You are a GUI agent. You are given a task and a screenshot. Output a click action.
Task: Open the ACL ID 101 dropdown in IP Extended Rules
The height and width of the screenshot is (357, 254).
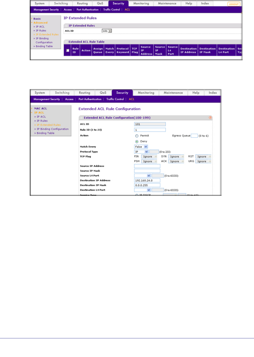(x=107, y=31)
